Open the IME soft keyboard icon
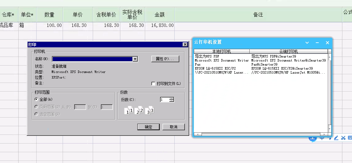 350,138
